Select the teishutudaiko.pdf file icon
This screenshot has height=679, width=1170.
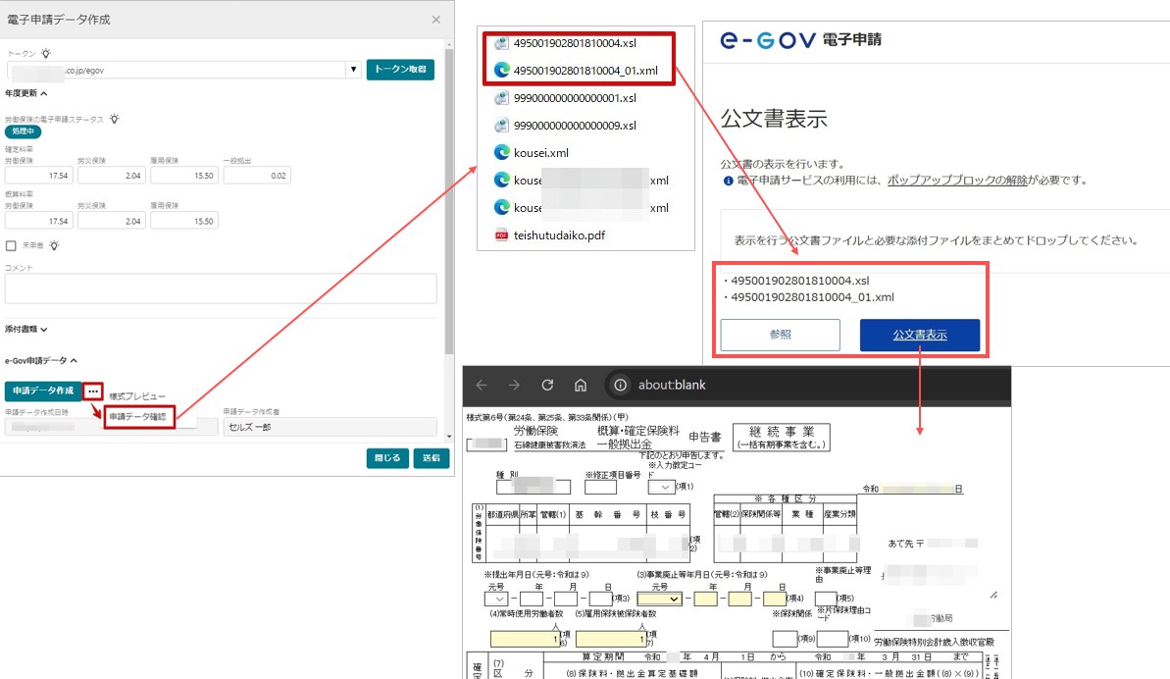point(501,235)
